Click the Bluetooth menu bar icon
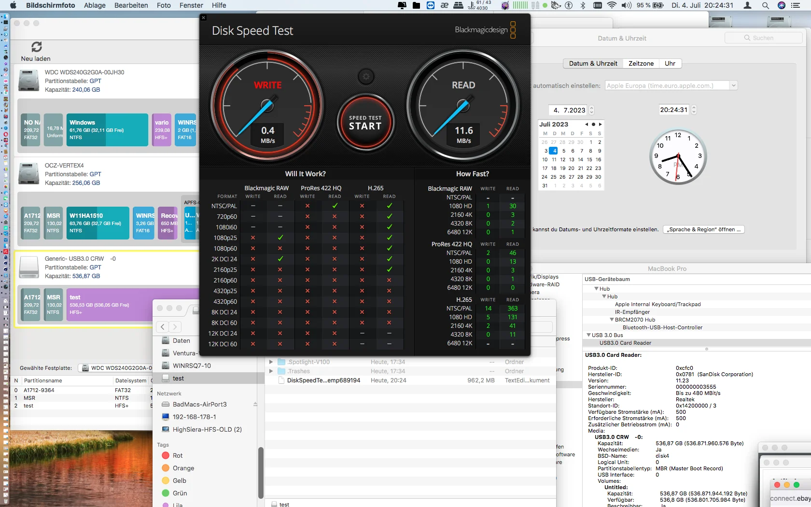The width and height of the screenshot is (811, 507). click(583, 5)
